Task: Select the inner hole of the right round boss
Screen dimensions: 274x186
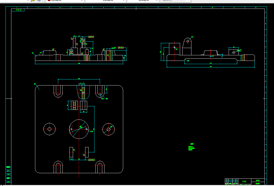Action: (x=109, y=129)
